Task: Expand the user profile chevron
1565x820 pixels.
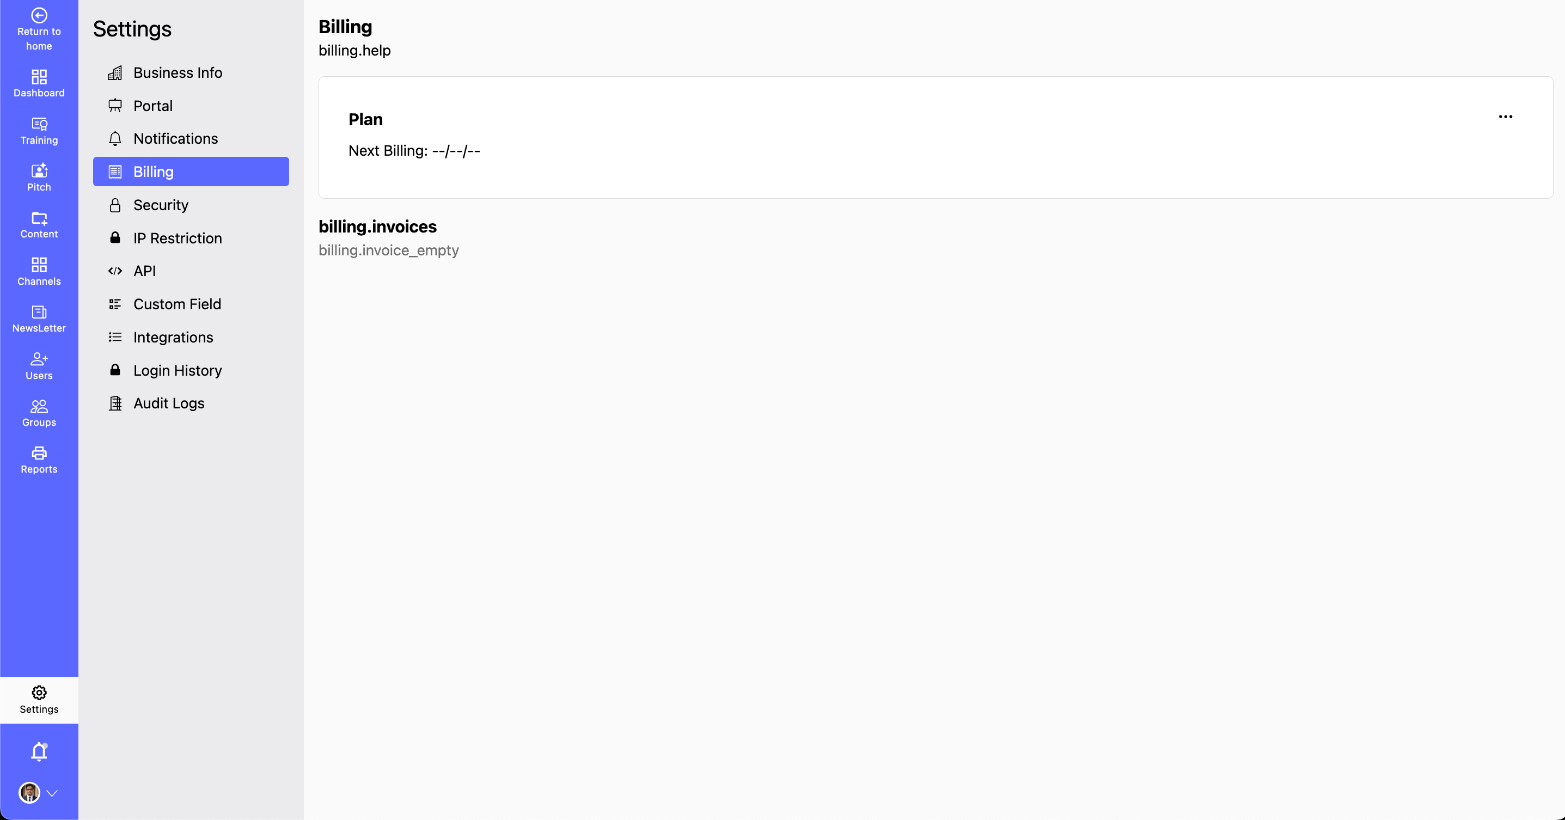Action: [52, 793]
